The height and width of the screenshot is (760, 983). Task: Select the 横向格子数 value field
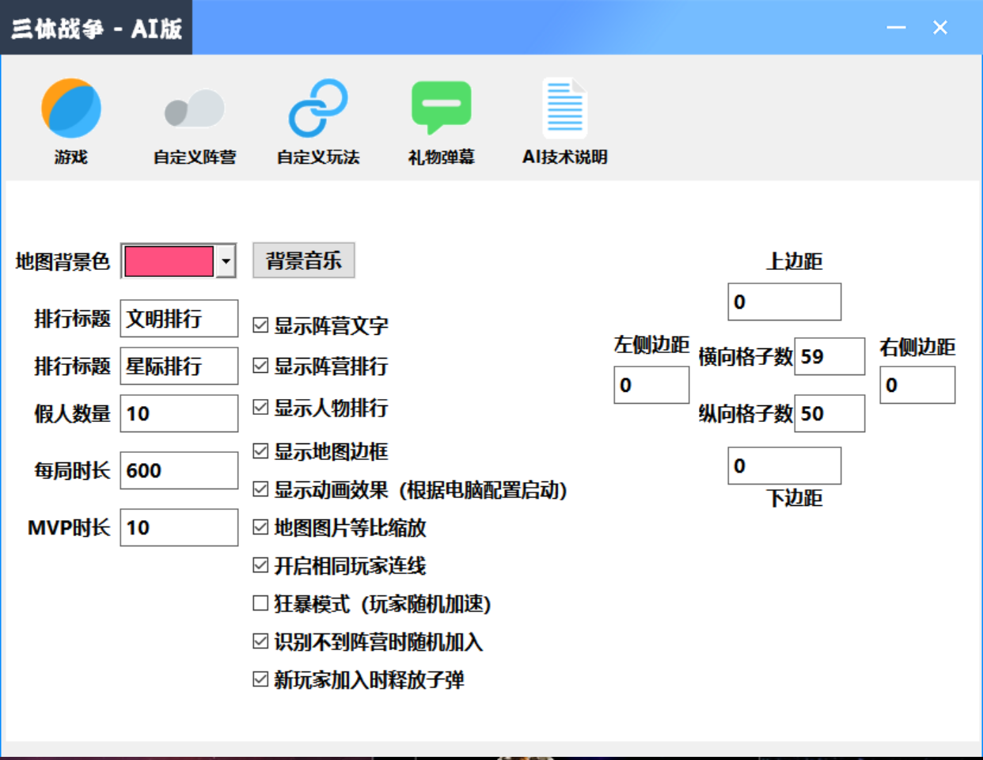[829, 356]
